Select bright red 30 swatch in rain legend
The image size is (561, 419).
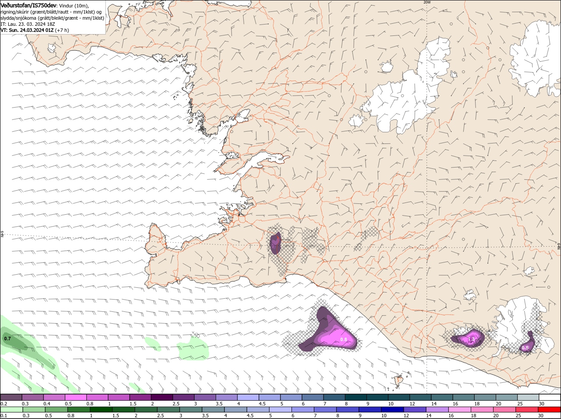(549, 410)
